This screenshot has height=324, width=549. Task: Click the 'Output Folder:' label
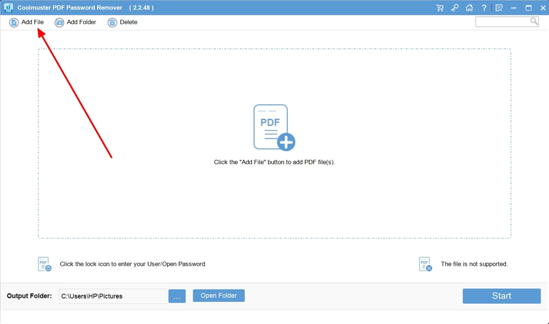tap(29, 296)
